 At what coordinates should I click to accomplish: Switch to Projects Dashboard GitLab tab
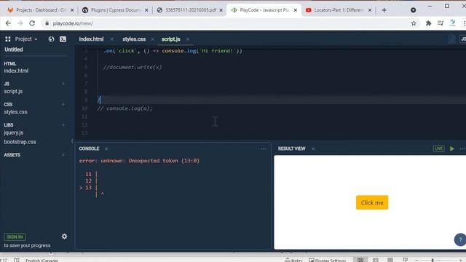pyautogui.click(x=41, y=10)
